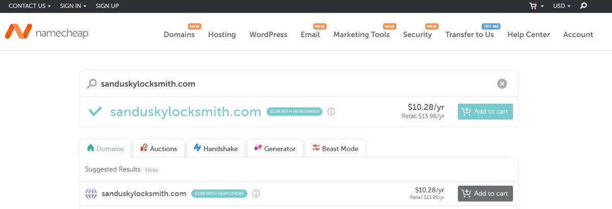Click the NEWCOM598 promo badge in suggested row
Screen dimensions: 612x209
[x=219, y=194]
